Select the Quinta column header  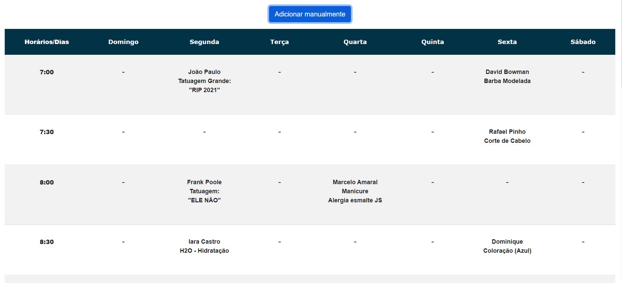click(x=432, y=42)
